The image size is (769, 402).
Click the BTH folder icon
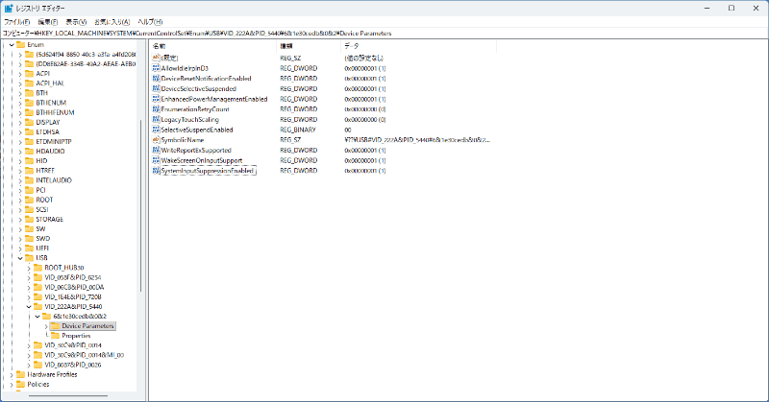30,93
